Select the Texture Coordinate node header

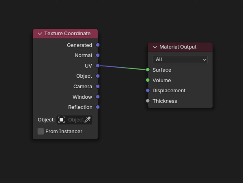[65, 34]
